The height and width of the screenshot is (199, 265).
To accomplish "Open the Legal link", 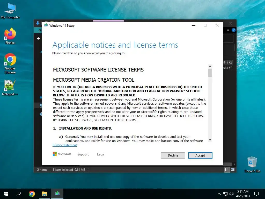I will [x=101, y=154].
